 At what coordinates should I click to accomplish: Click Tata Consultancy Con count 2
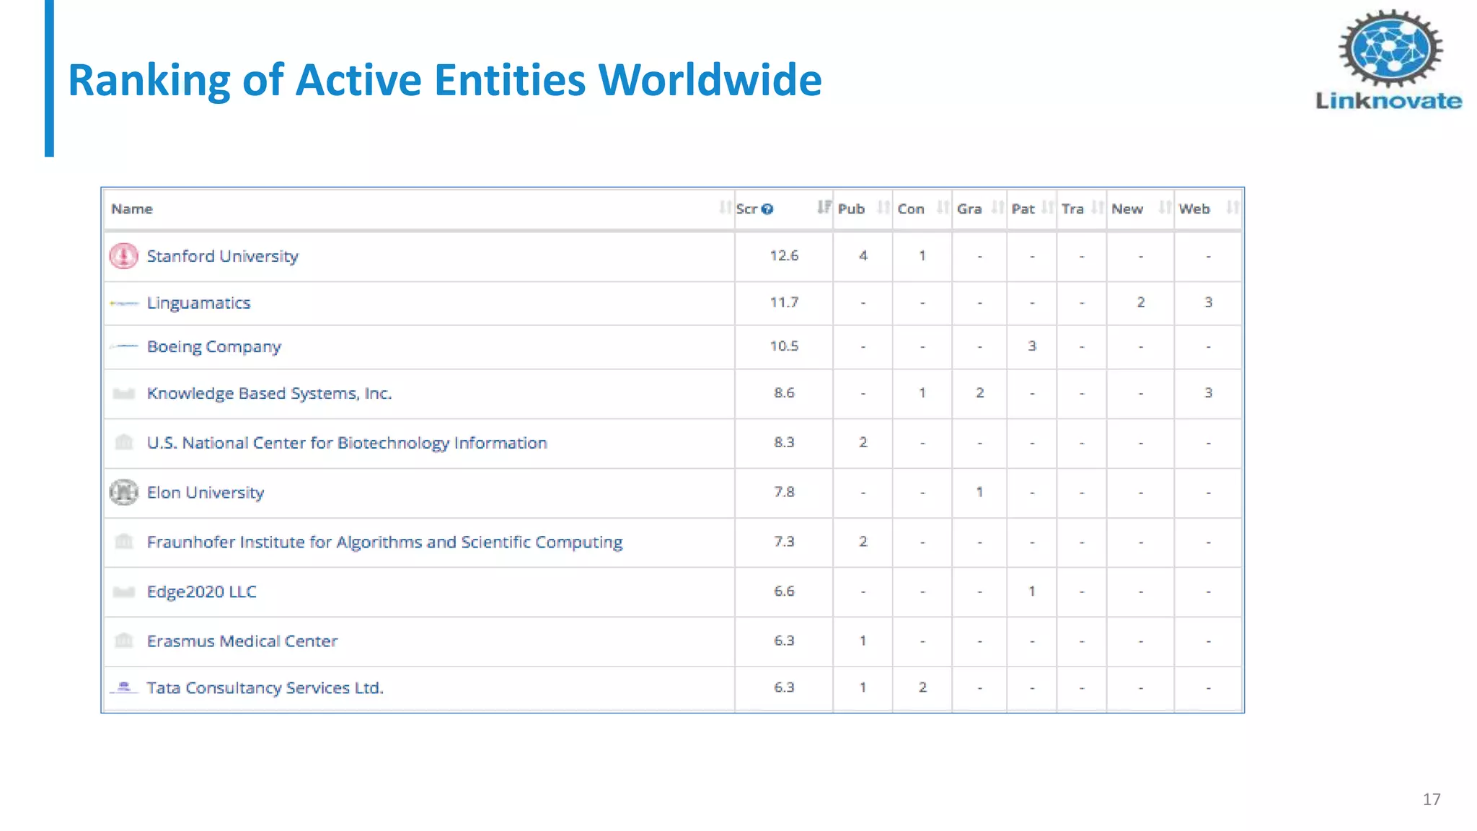pos(922,687)
